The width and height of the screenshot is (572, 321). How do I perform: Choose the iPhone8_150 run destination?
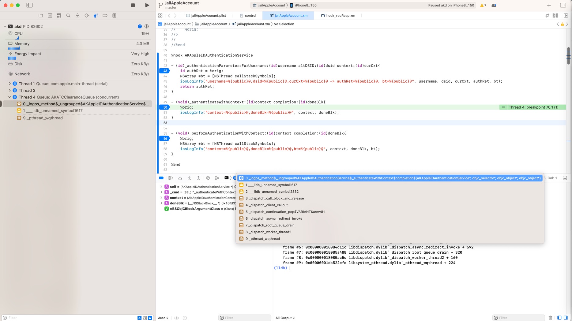(x=303, y=5)
